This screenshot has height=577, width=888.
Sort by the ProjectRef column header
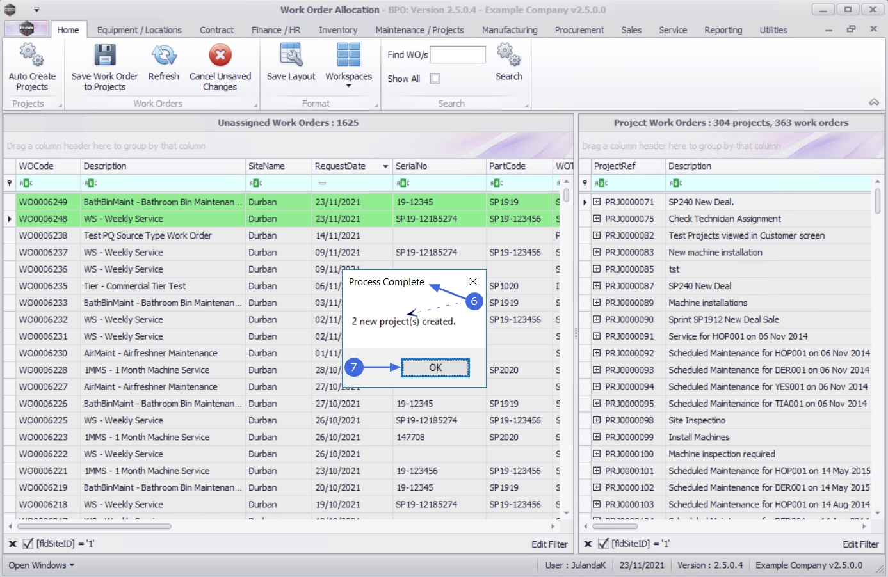coord(628,166)
